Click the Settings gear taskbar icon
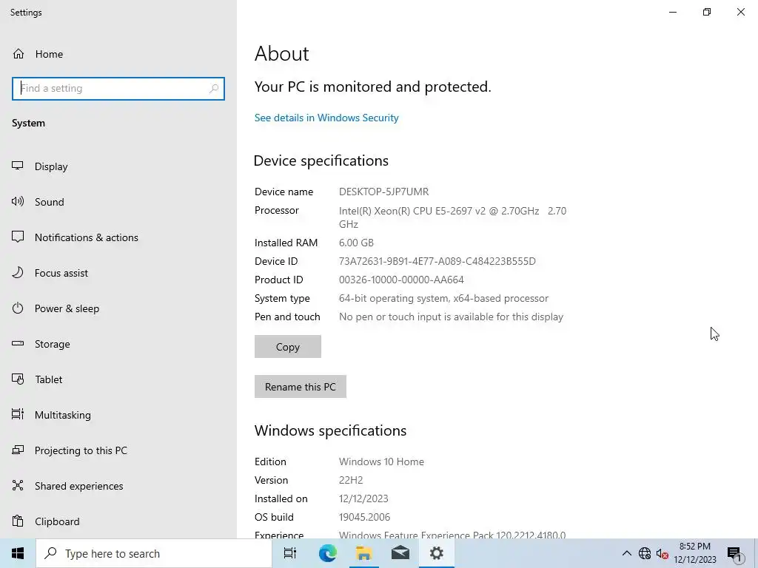This screenshot has width=758, height=568. (x=437, y=553)
